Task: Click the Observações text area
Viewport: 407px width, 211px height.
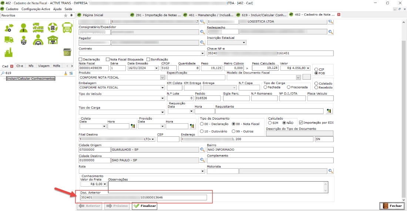Action: [218, 187]
